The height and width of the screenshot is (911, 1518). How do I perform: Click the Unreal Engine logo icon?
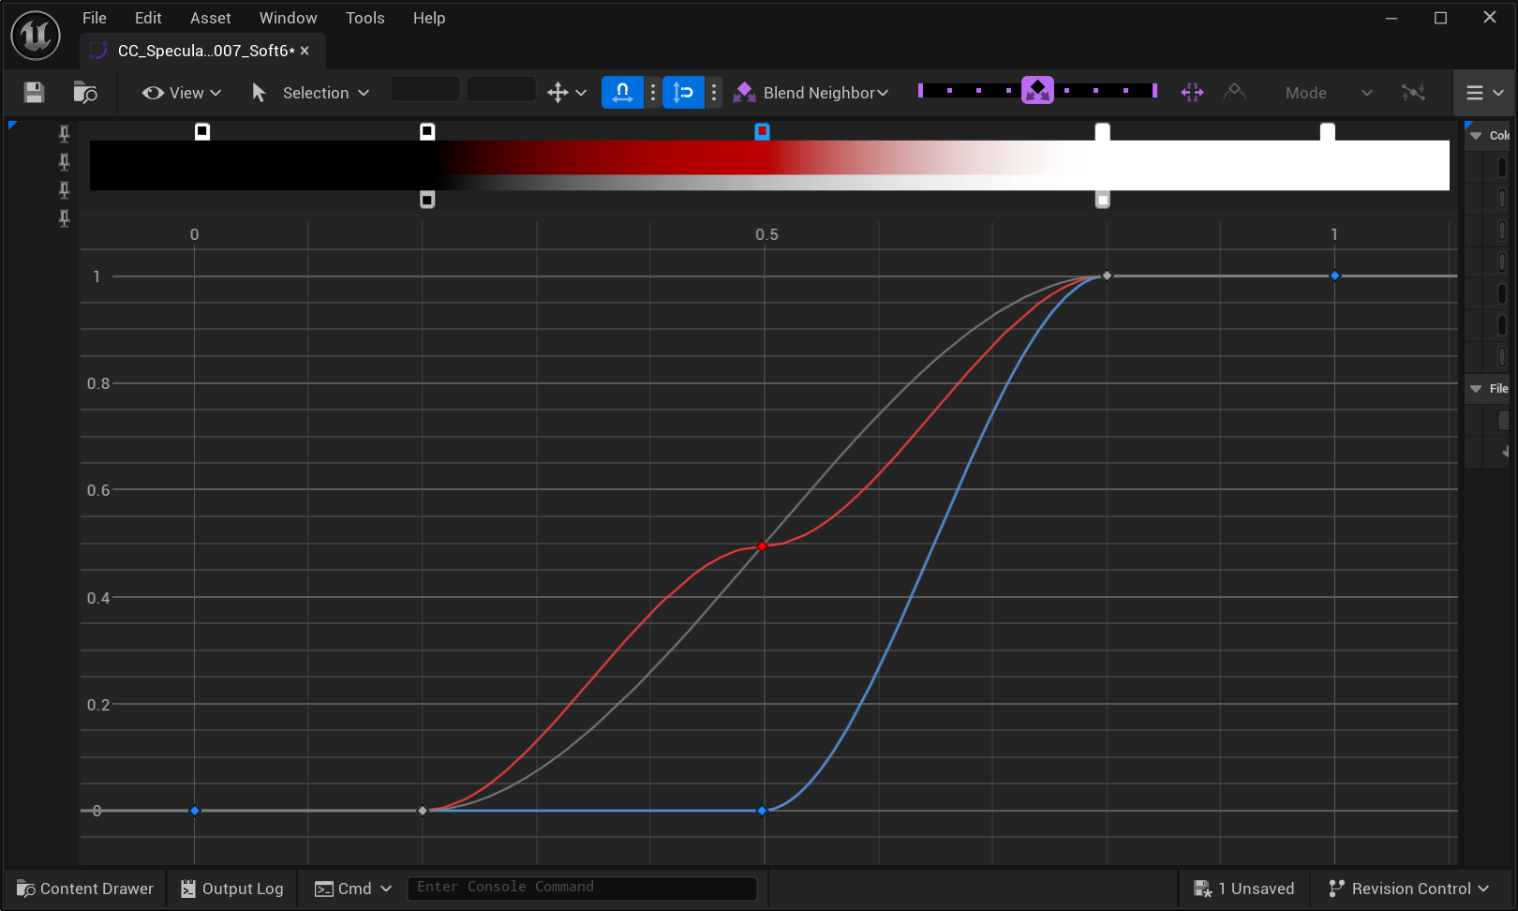tap(36, 36)
